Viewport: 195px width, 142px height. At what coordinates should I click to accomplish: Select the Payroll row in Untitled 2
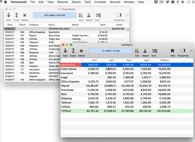click(x=127, y=86)
